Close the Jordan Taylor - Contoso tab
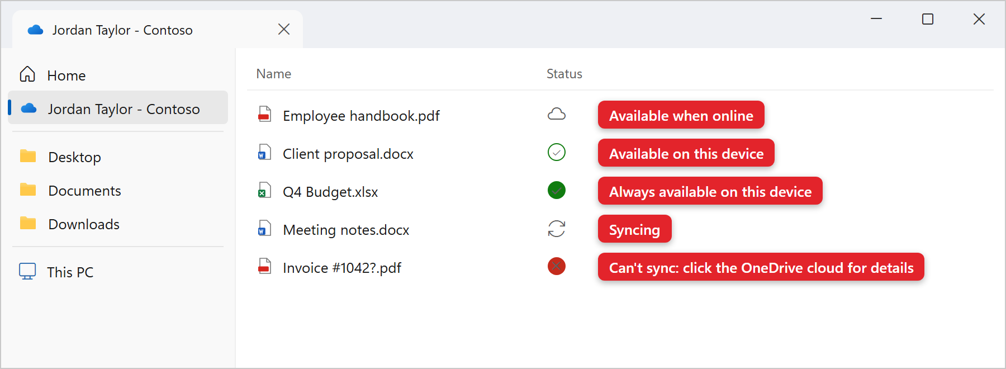Screen dimensions: 1006x369 [x=284, y=29]
